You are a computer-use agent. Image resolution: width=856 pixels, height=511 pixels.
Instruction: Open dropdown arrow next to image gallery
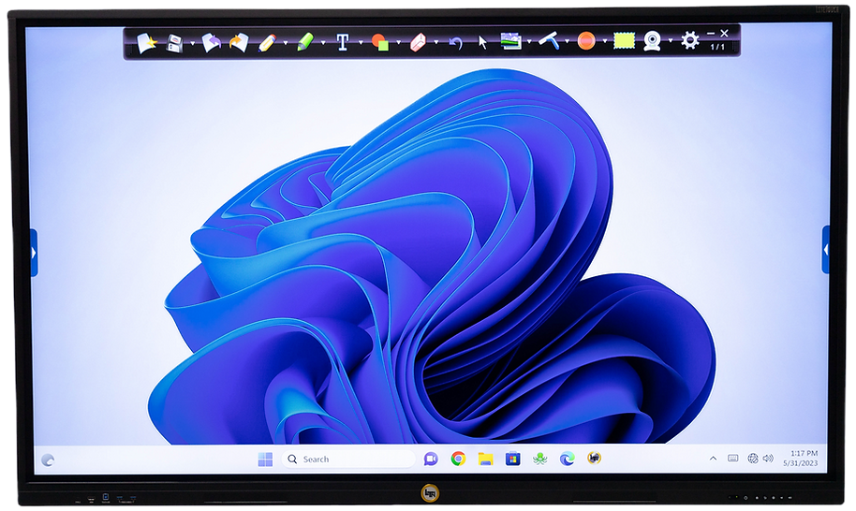(x=529, y=41)
